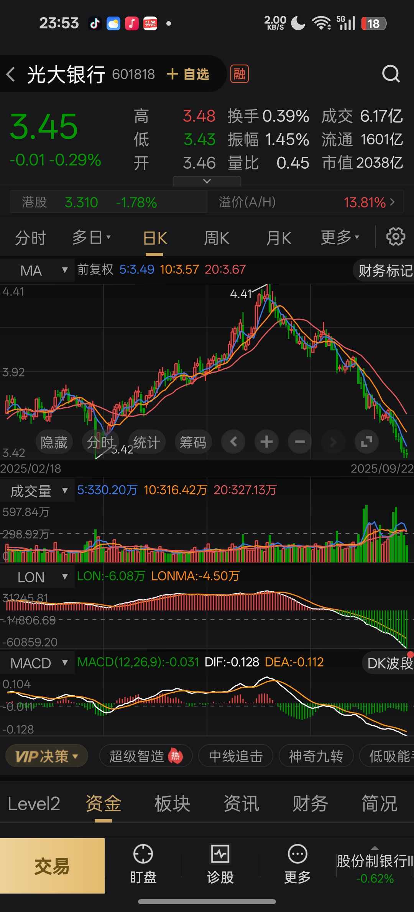Image resolution: width=414 pixels, height=912 pixels.
Task: Open the 简况 tab
Action: click(x=379, y=804)
